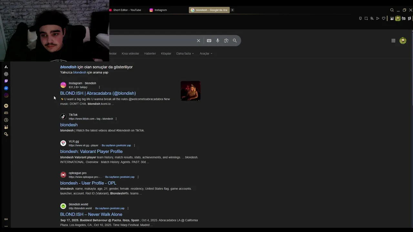Open GX Corner at sidebar bottom
413x232 pixels.
(x=6, y=219)
